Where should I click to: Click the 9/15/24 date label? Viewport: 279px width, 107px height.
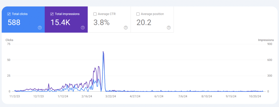tap(231, 96)
